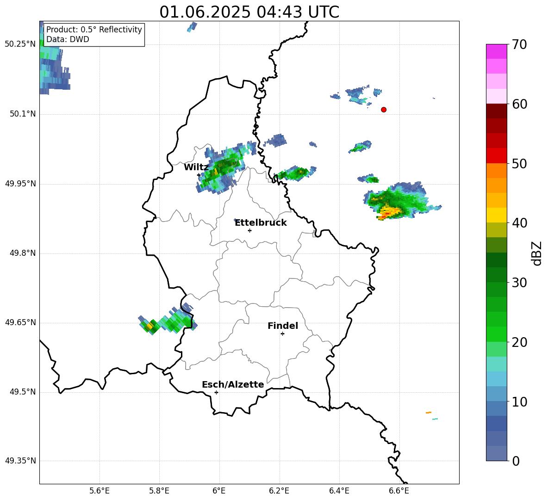Click the small orange echo in the southeast corner
The image size is (548, 500).
click(429, 413)
